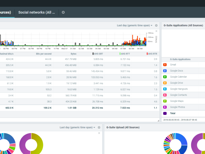Toggle Google Calendar number 3 badge
205x154 pixels.
click(165, 77)
